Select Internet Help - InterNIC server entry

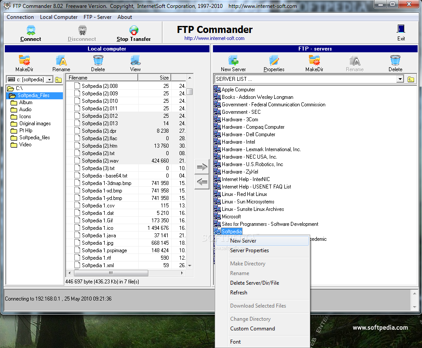pos(246,179)
